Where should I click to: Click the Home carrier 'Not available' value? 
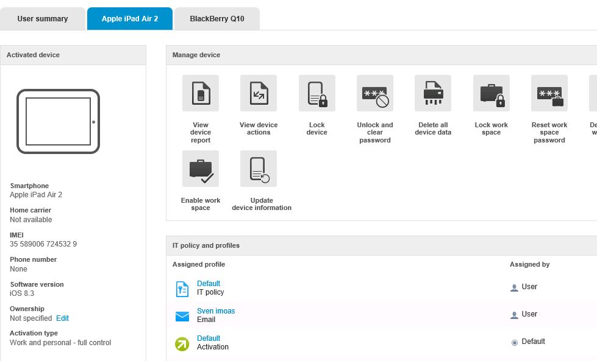coord(31,220)
